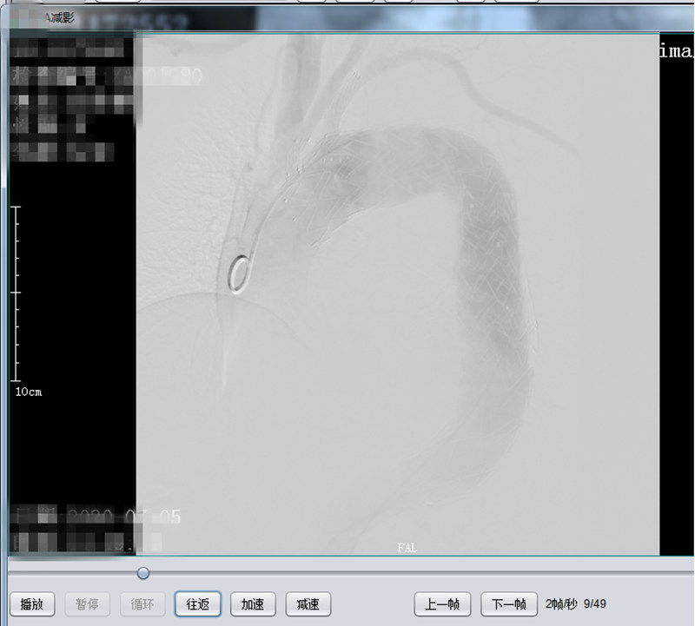
Task: Click the 10cm scale label
Action: [28, 392]
